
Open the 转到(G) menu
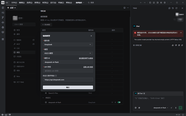pos(45,3)
